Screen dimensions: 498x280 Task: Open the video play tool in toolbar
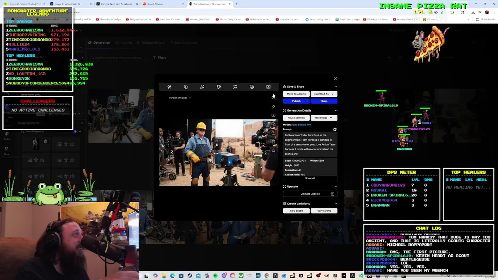pyautogui.click(x=268, y=87)
